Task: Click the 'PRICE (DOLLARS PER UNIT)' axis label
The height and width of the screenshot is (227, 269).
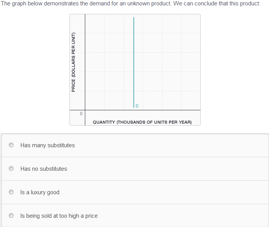Action: 73,62
